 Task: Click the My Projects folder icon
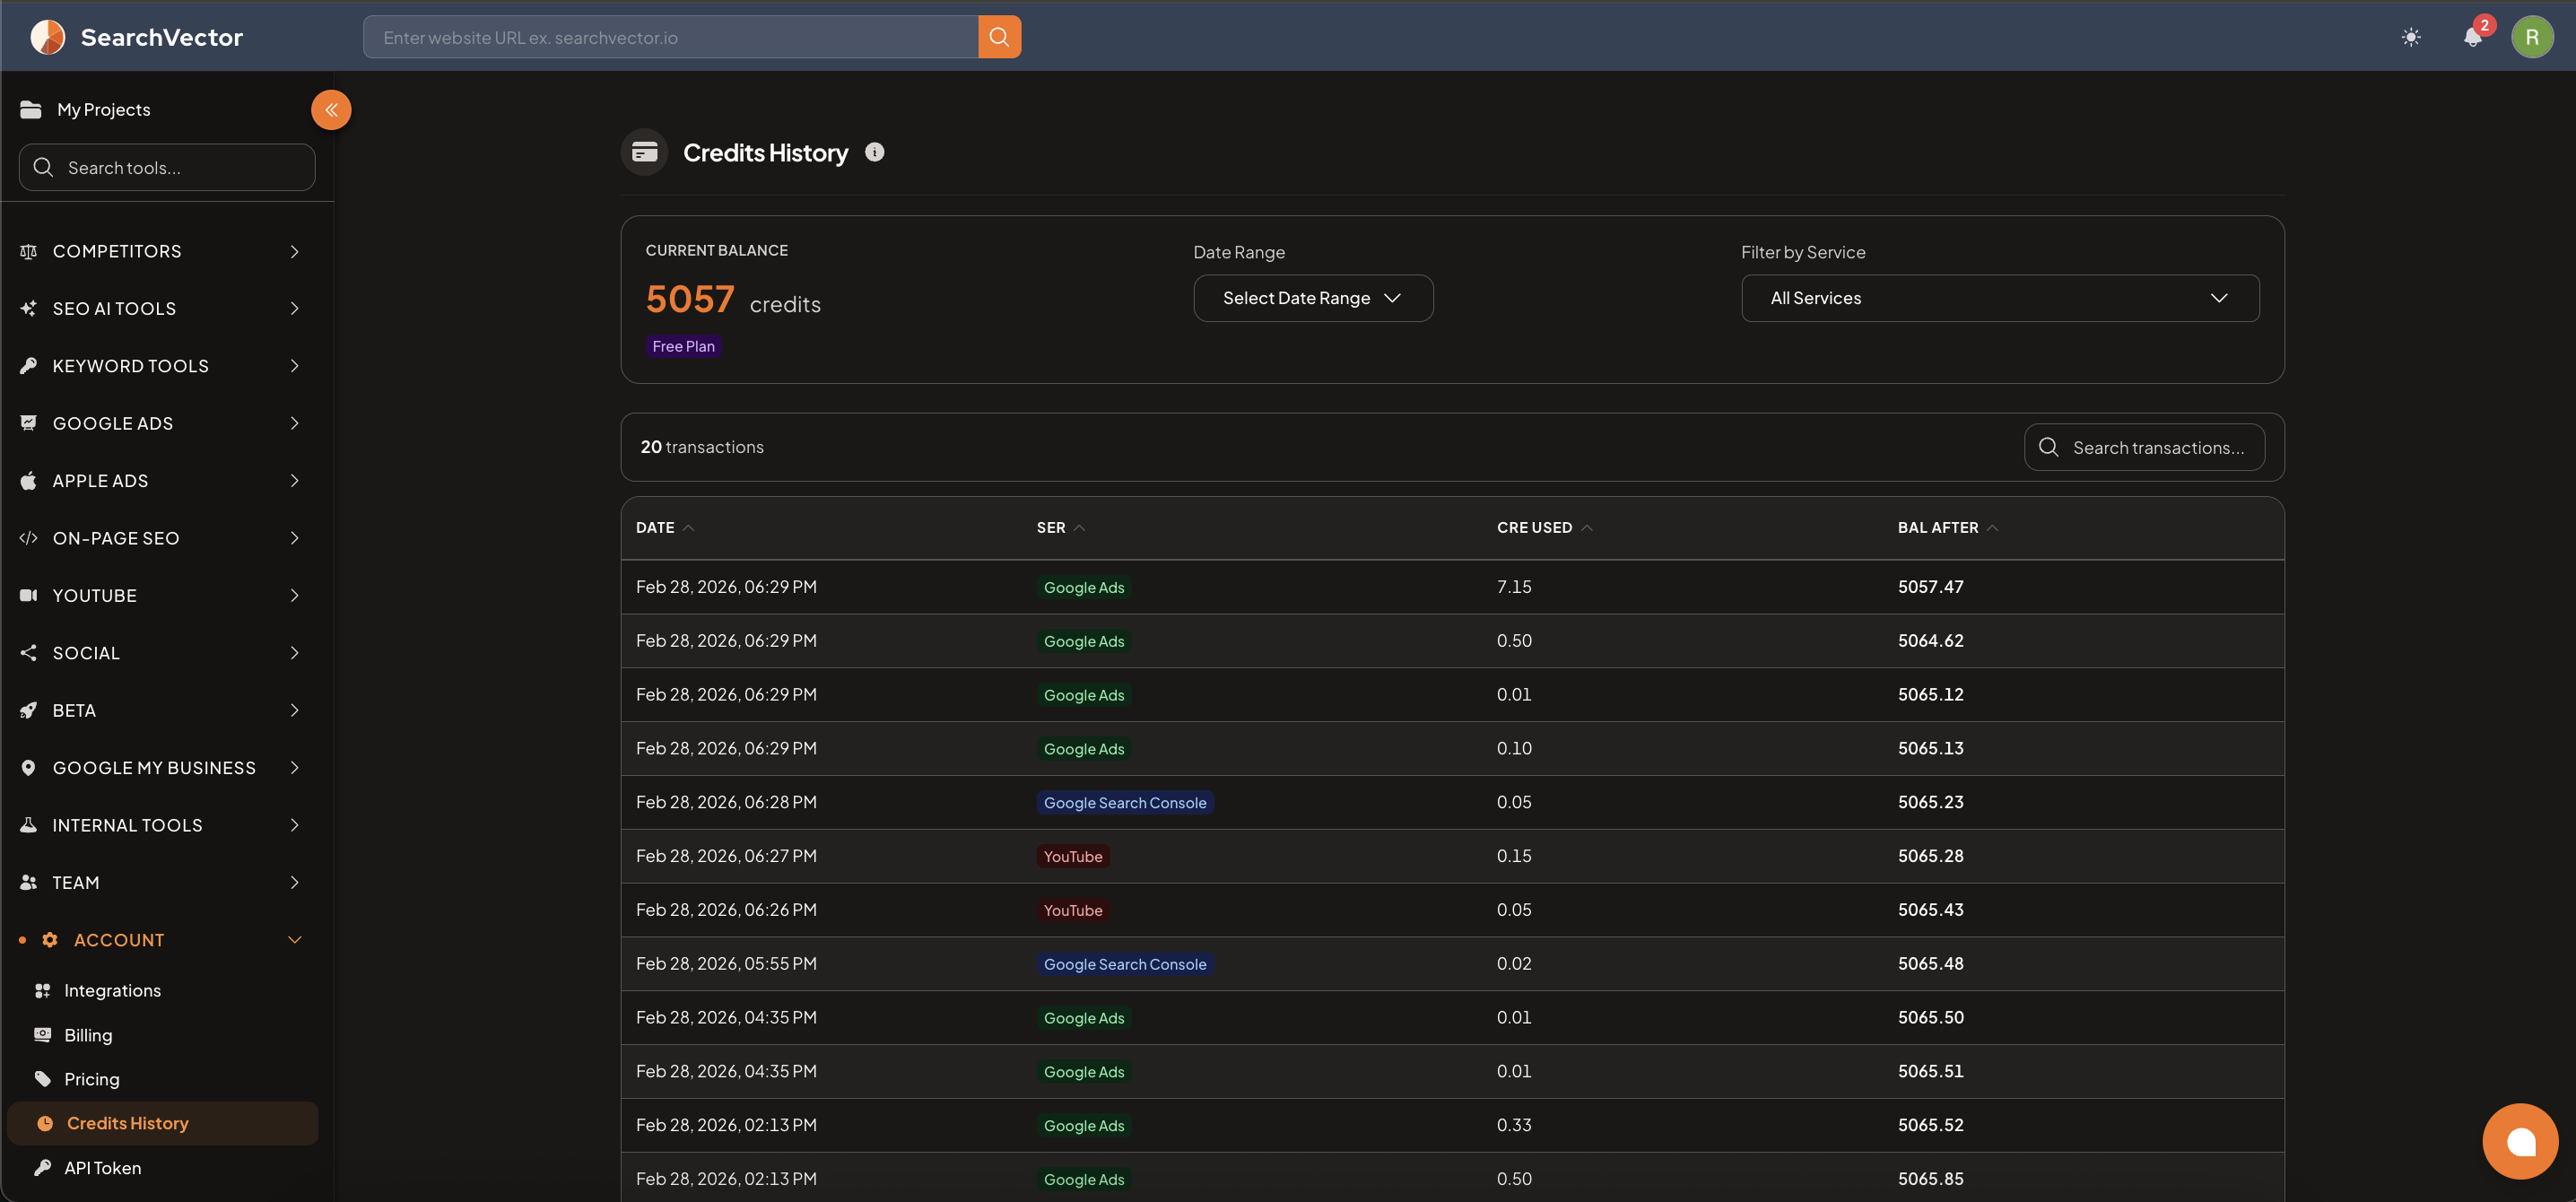point(31,109)
